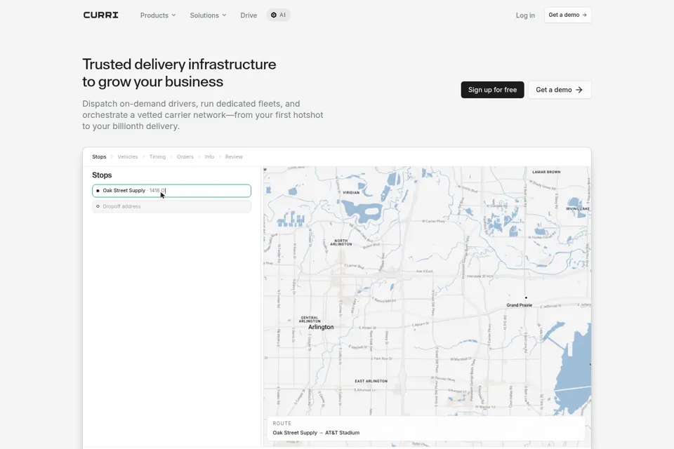Screen dimensions: 674x449
Task: Click the Stops panel heading
Action: tap(102, 175)
